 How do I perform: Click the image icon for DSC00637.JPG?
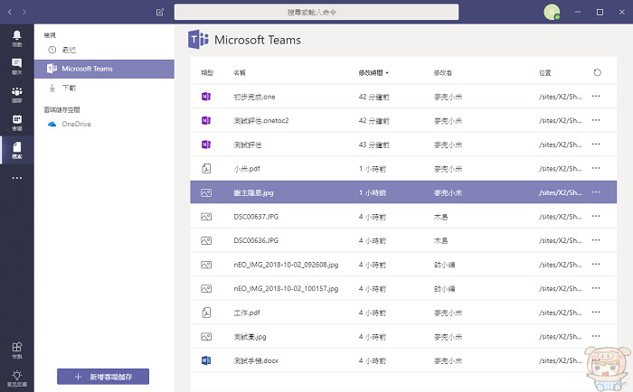206,217
